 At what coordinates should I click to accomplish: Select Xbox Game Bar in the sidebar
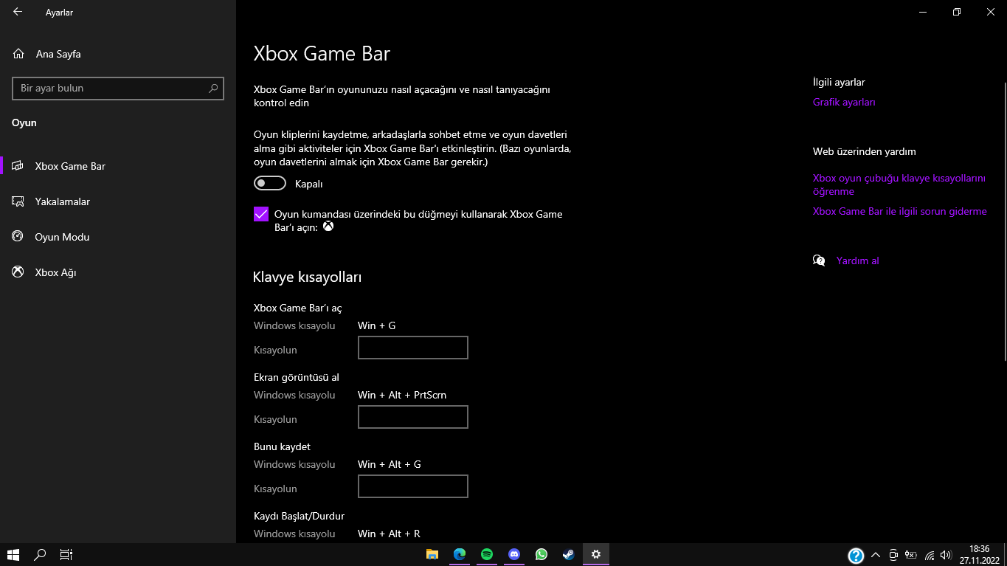tap(118, 166)
